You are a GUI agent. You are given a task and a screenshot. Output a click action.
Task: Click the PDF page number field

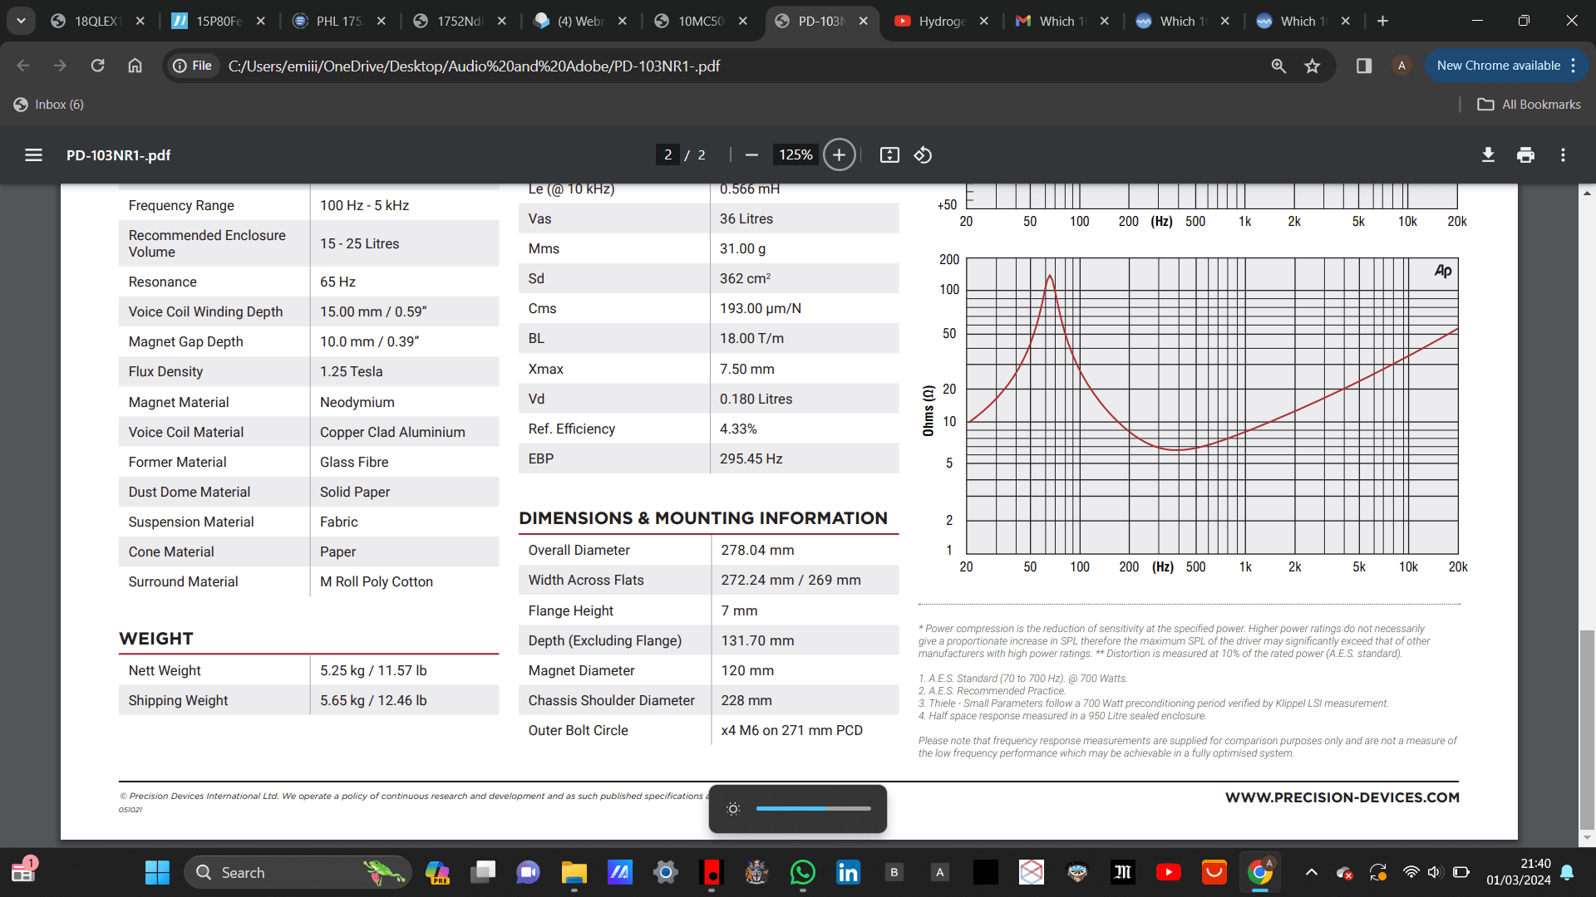pos(667,154)
